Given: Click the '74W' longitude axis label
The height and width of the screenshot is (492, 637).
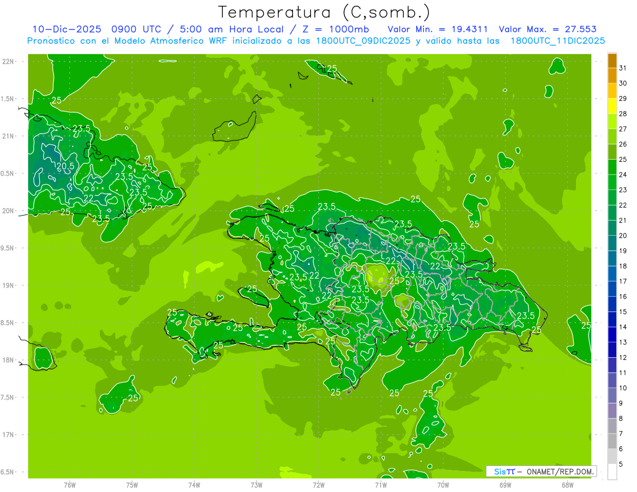Looking at the screenshot, I should click(194, 485).
